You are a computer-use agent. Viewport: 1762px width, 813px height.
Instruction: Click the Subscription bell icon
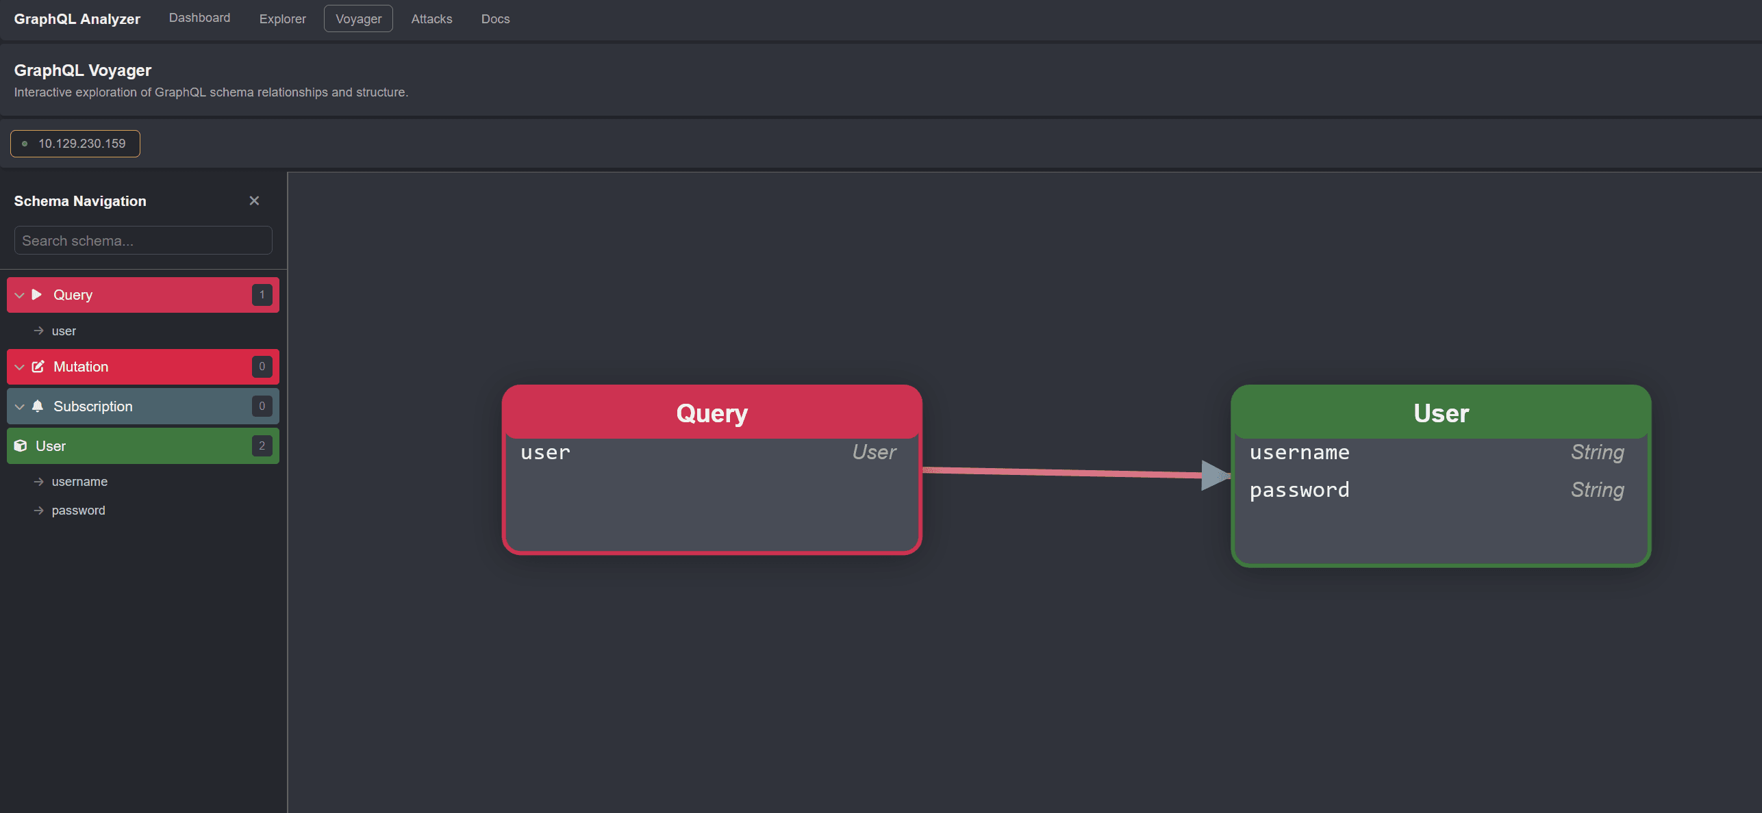[x=38, y=406]
